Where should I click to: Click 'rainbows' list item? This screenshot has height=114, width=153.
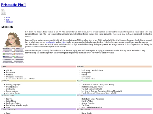click(10, 75)
